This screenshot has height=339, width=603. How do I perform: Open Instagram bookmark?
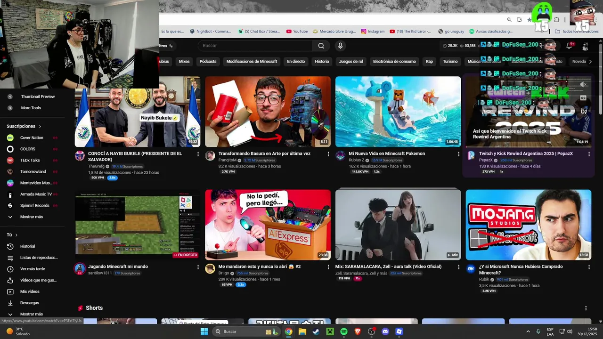pos(373,32)
